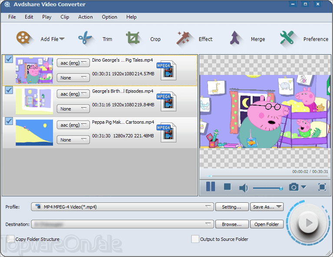The image size is (333, 257).
Task: Take a snapshot with camera icon
Action: (294, 187)
